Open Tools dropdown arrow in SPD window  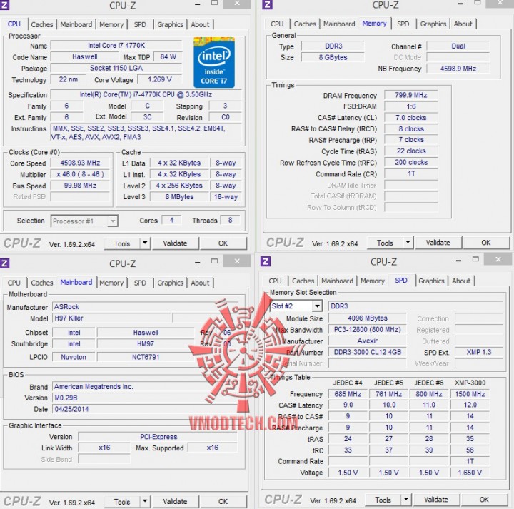coord(405,500)
